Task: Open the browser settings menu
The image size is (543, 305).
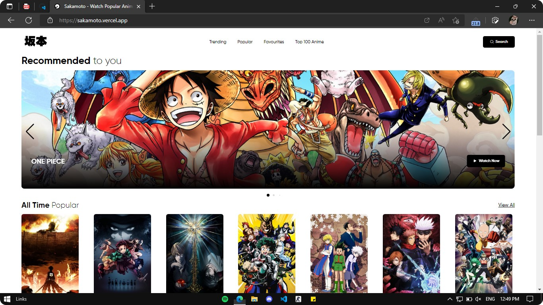Action: [x=531, y=20]
